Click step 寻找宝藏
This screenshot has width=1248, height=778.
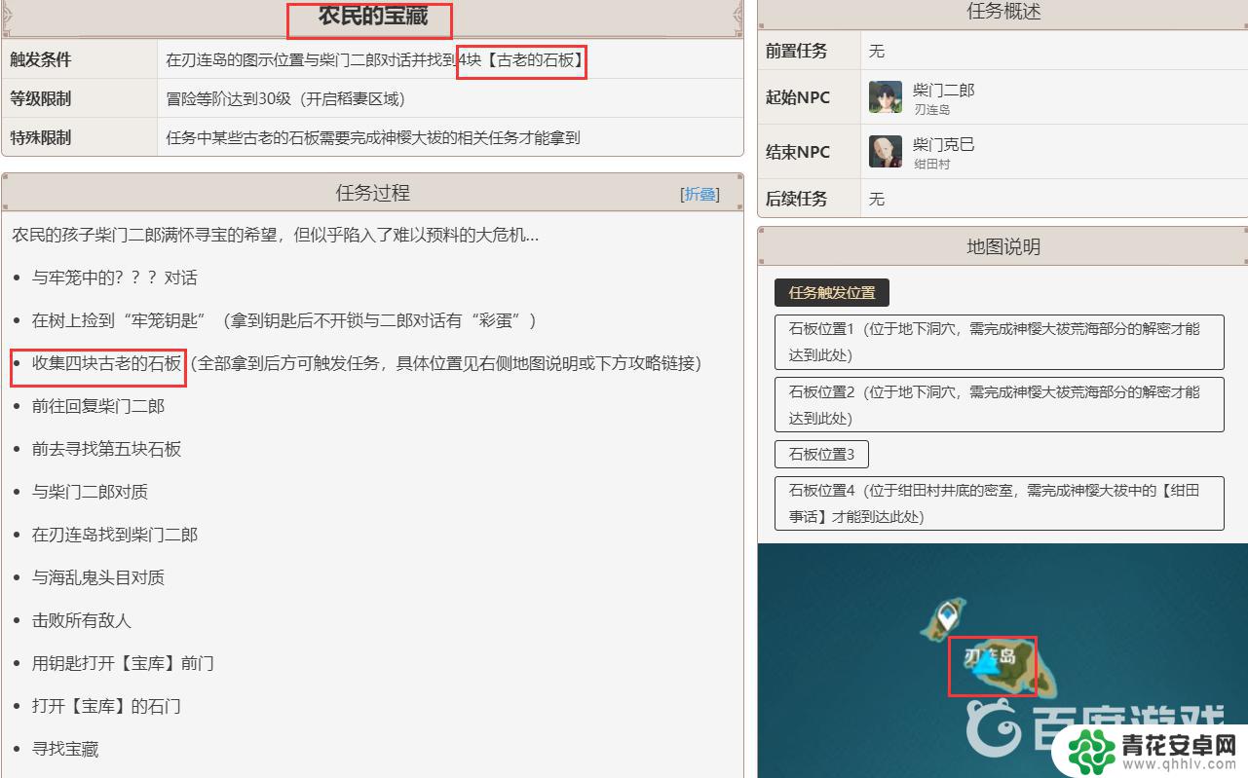click(65, 749)
